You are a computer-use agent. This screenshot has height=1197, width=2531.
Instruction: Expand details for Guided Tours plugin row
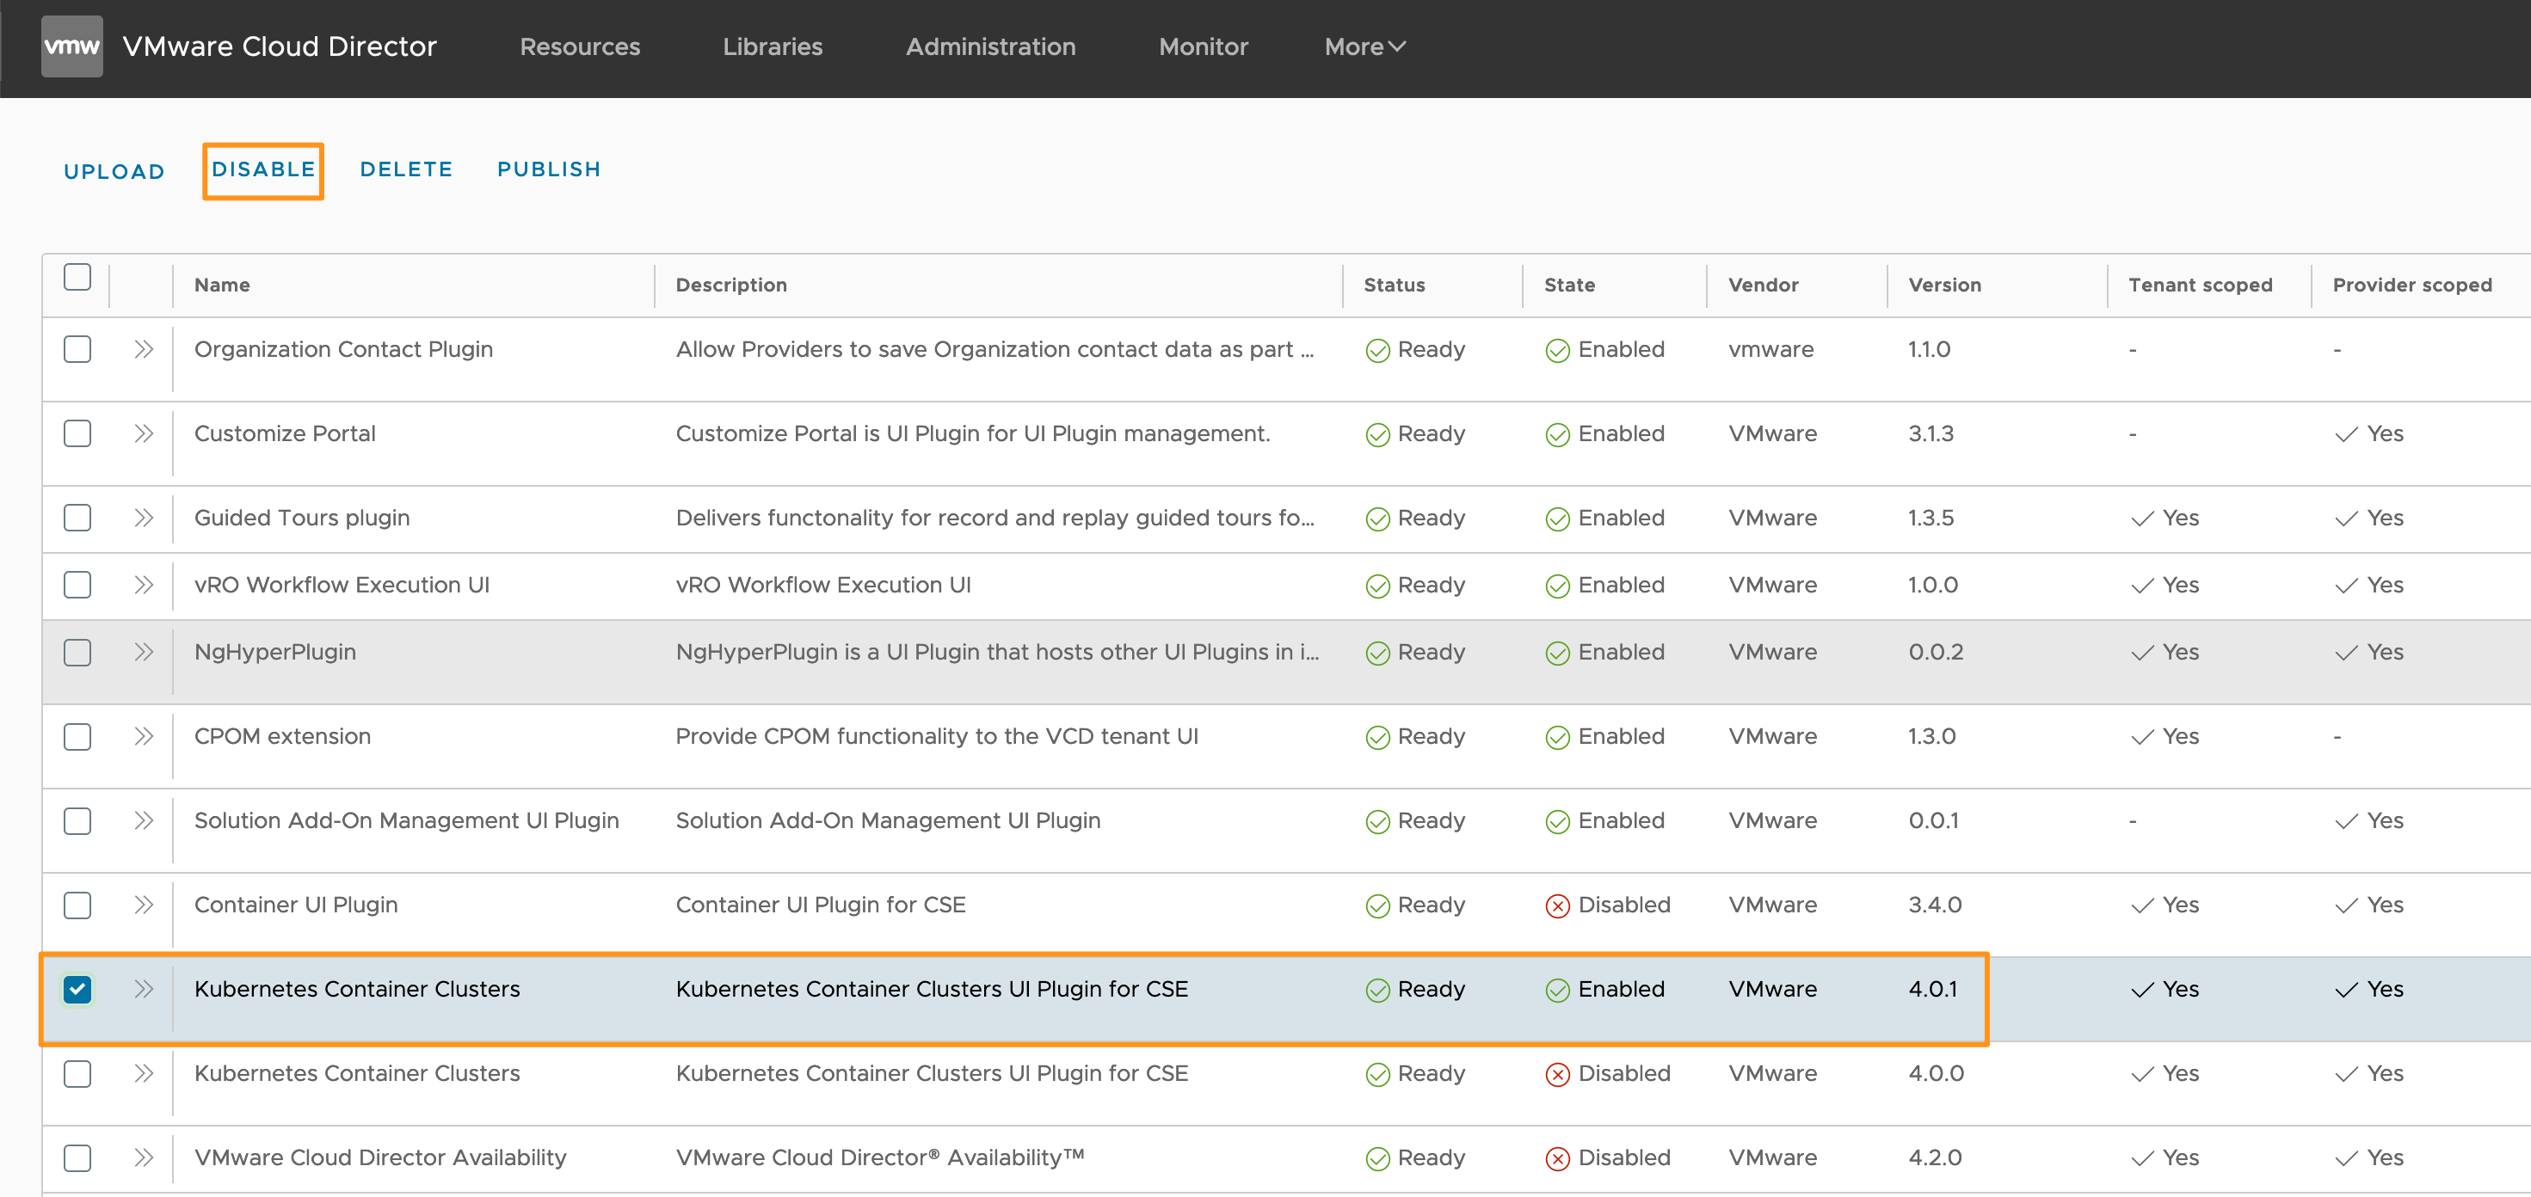144,519
